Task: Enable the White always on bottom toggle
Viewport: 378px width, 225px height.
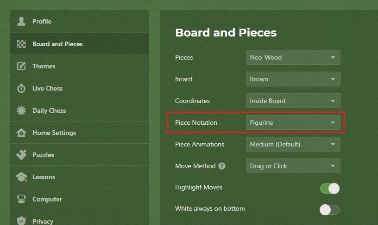Action: point(329,210)
